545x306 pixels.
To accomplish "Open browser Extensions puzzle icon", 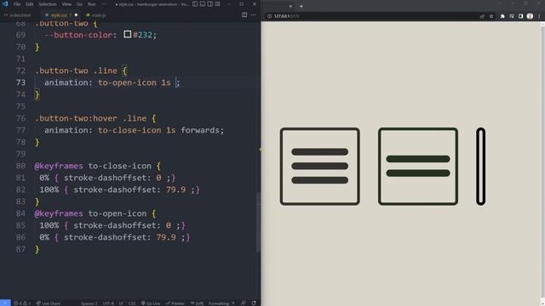I will (502, 16).
